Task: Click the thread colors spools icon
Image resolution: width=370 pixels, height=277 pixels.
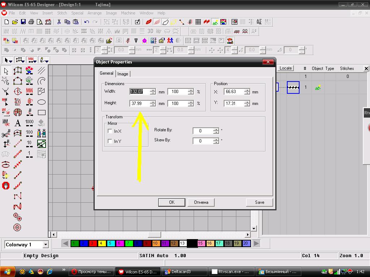Action: click(x=42, y=133)
